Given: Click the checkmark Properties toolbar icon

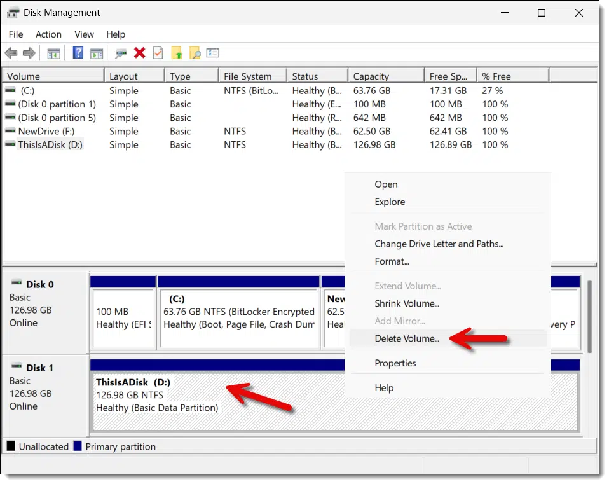Looking at the screenshot, I should 158,52.
